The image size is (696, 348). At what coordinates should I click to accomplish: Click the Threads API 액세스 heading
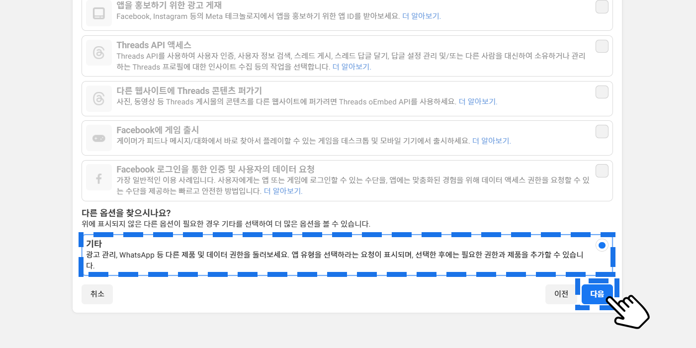pos(154,45)
